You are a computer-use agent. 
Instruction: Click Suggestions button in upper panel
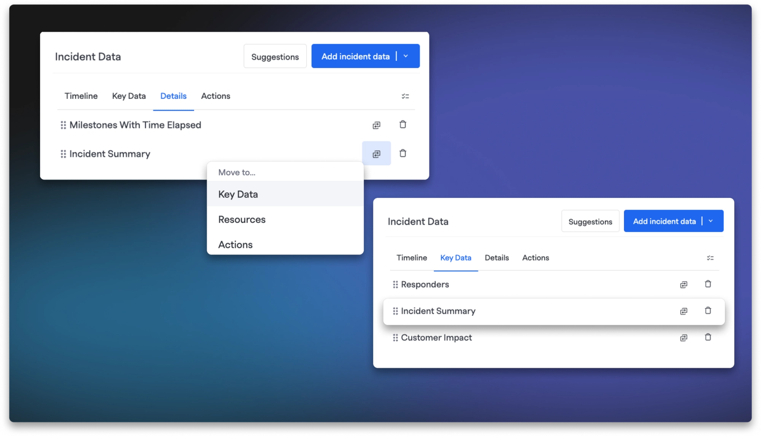(275, 56)
